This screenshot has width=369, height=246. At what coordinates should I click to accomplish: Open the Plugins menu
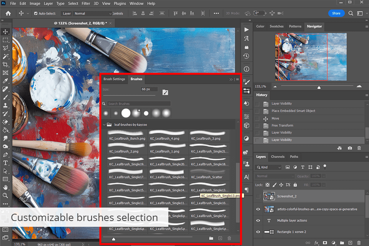point(120,3)
